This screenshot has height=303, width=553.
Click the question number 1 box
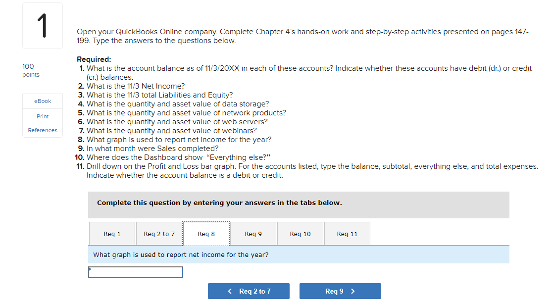coord(42,25)
